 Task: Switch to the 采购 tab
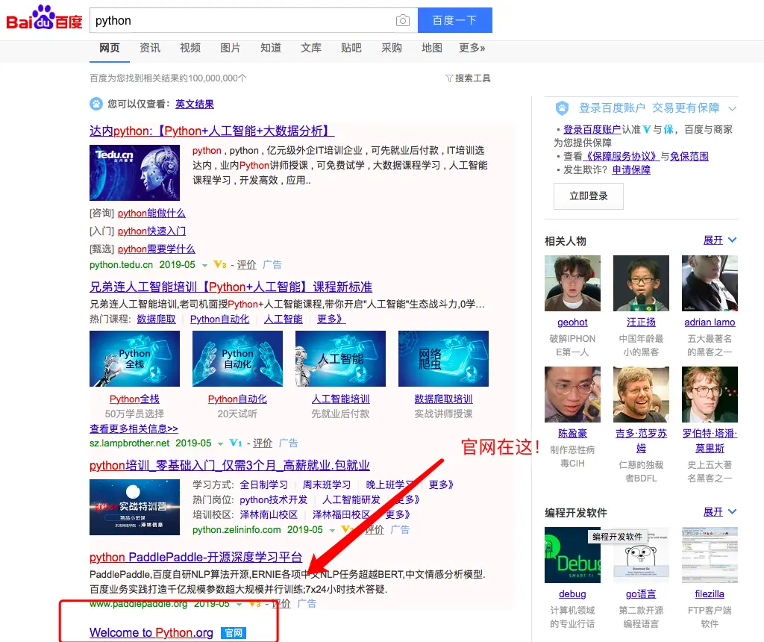[x=391, y=48]
